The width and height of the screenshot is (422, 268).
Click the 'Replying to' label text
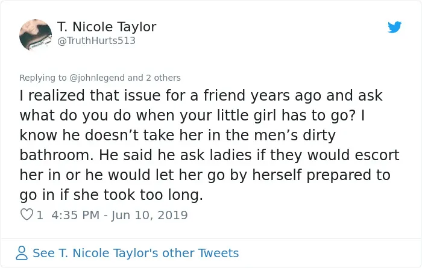pyautogui.click(x=43, y=78)
